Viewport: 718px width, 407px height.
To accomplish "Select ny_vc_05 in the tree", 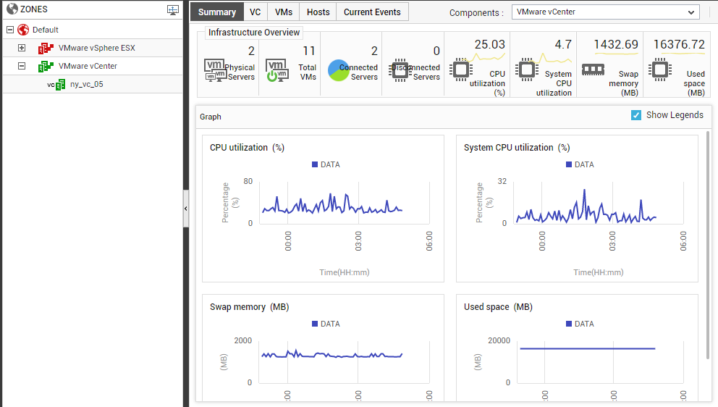I will pos(87,84).
